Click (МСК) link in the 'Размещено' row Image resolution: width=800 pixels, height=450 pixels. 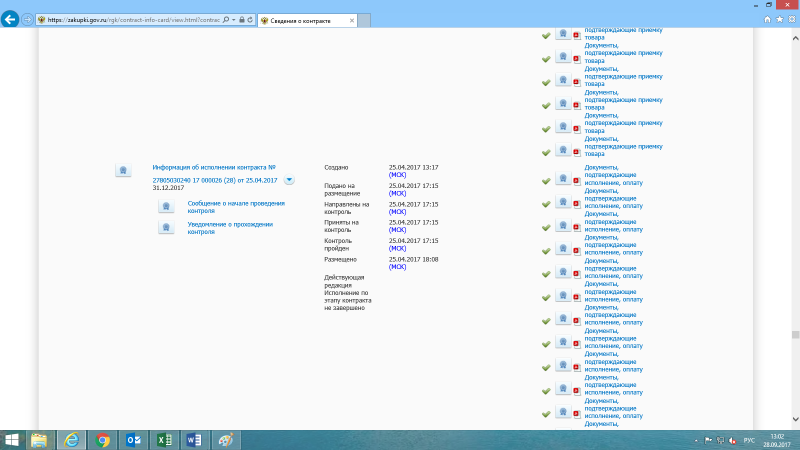pyautogui.click(x=397, y=267)
